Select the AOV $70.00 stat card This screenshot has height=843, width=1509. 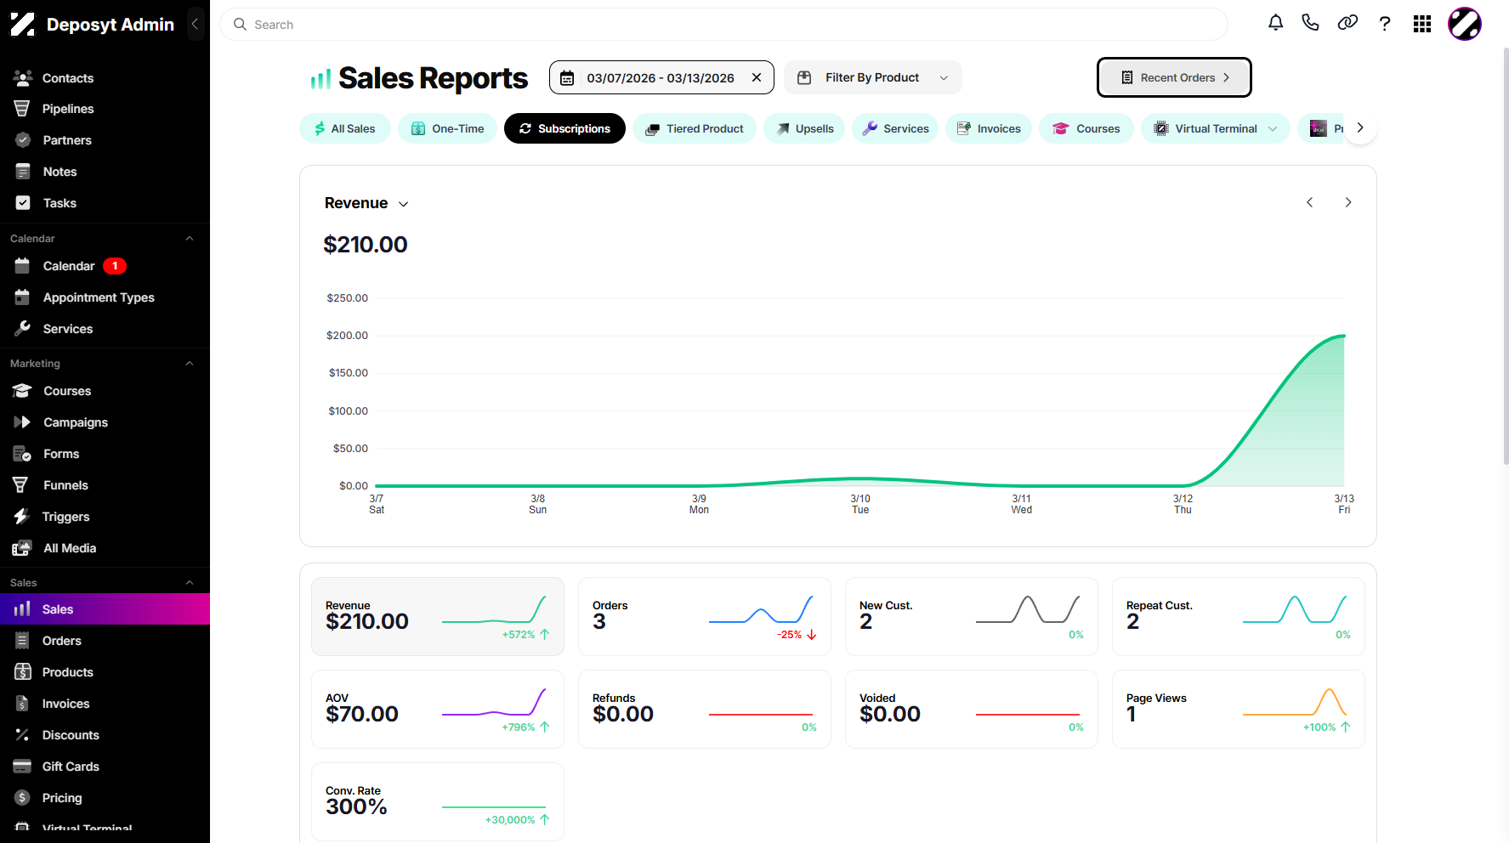tap(438, 710)
